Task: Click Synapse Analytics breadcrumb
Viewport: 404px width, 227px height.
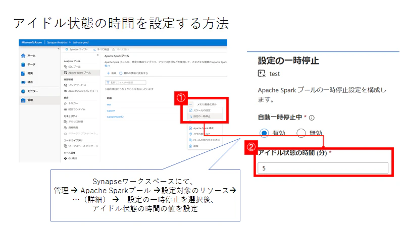Action: 57,42
